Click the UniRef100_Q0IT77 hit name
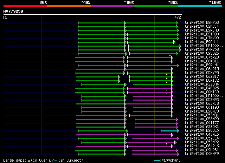The width and height of the screenshot is (225, 163). coord(202,123)
